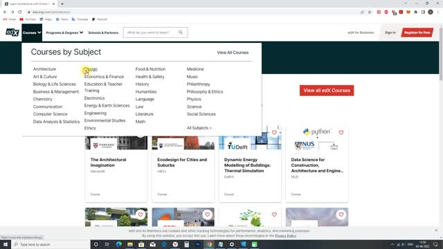The width and height of the screenshot is (443, 249).
Task: Toggle the heart on the orange building card
Action: [207, 214]
